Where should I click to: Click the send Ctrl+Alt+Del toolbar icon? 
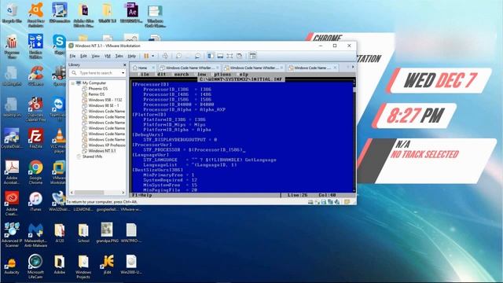coord(165,56)
